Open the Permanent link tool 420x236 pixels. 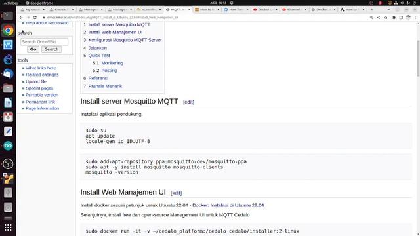click(x=41, y=102)
